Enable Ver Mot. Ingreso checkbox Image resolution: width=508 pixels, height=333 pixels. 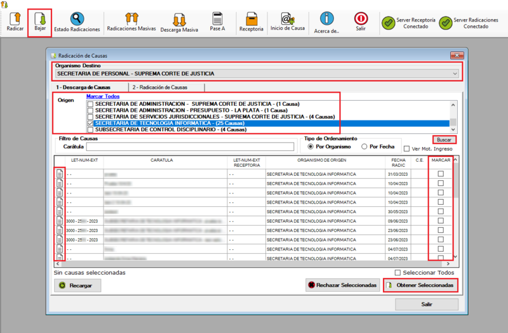(406, 149)
